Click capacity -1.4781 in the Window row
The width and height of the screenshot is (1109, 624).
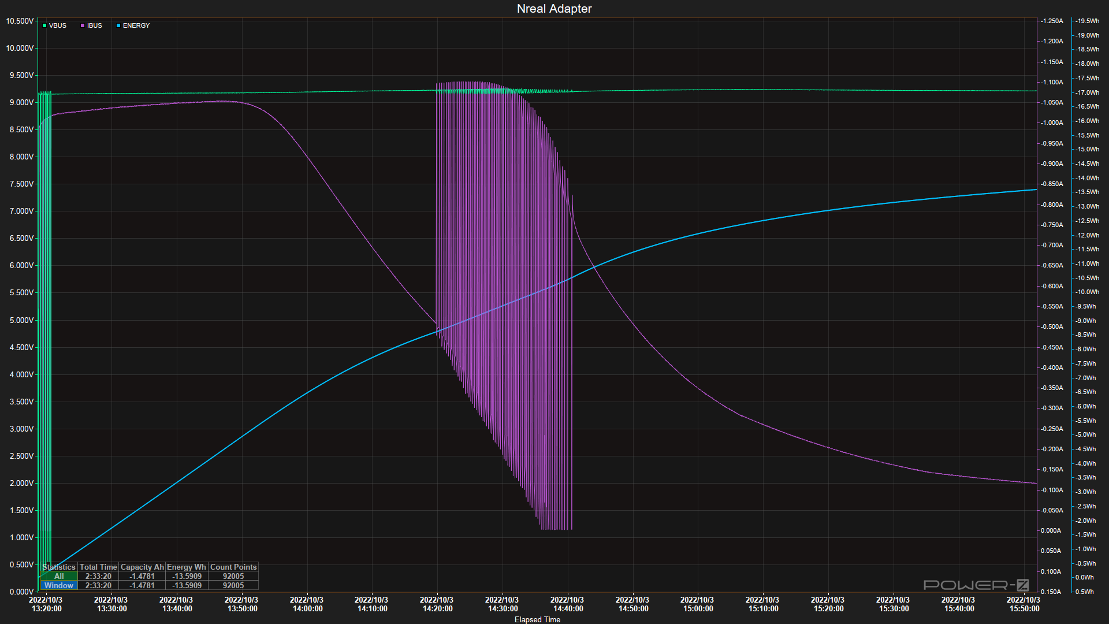click(x=142, y=586)
